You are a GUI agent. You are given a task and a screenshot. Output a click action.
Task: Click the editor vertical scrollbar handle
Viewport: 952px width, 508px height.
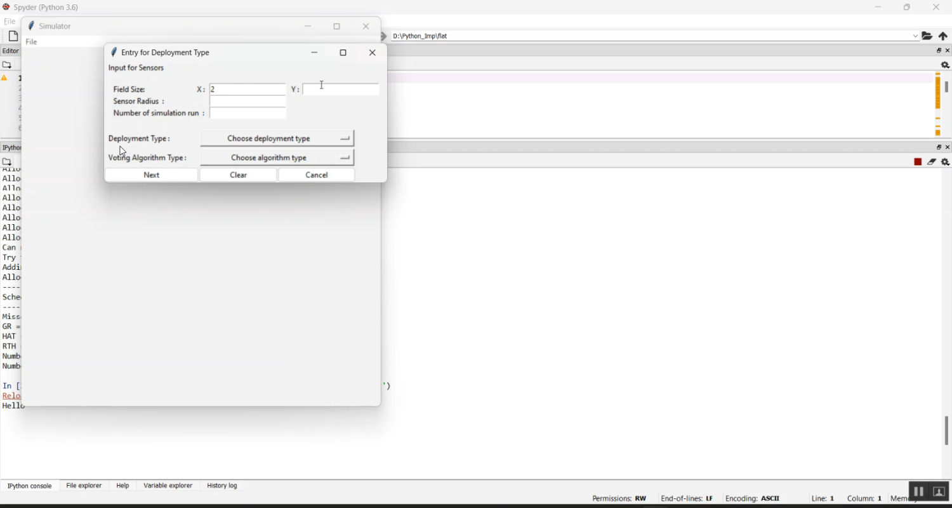(x=946, y=86)
